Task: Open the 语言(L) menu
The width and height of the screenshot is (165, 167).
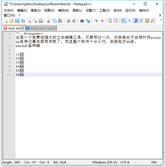Action: tap(77, 11)
